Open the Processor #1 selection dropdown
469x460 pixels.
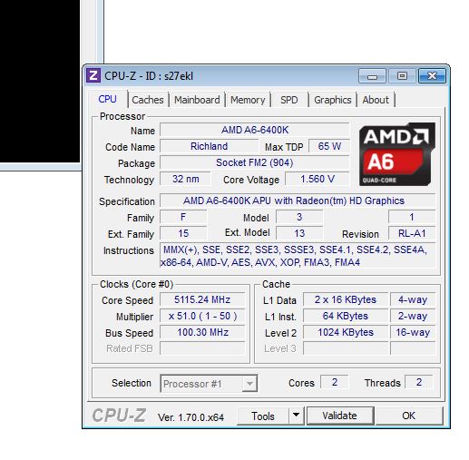coord(209,384)
